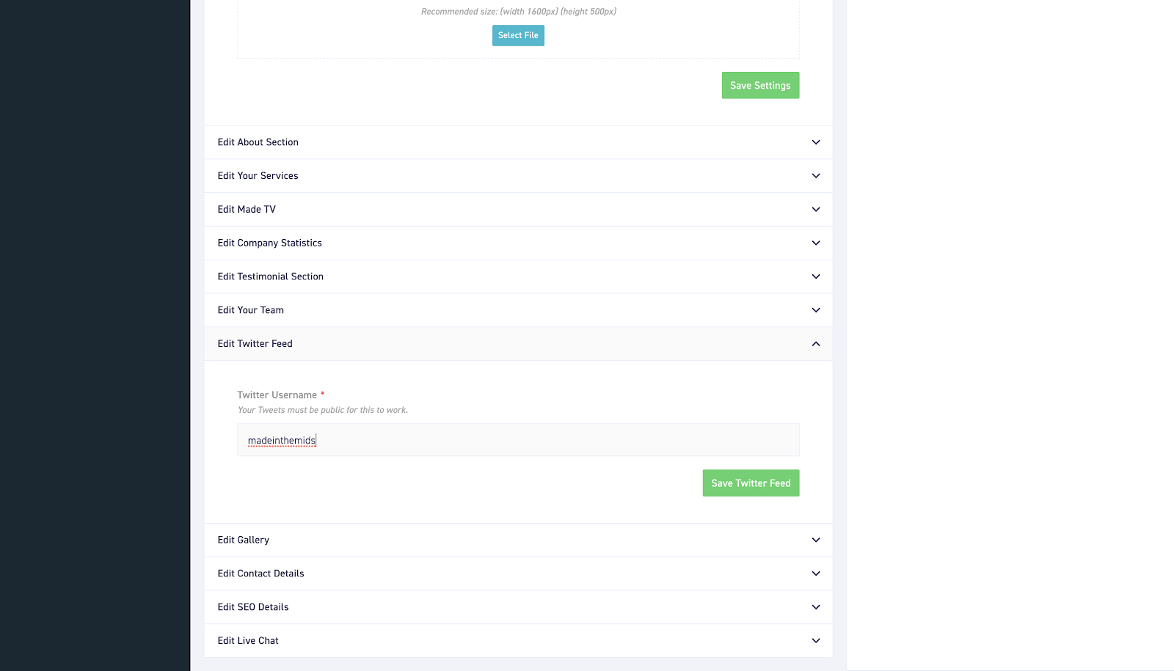Open the Edit Gallery title
Viewport: 1174px width, 671px height.
click(x=244, y=540)
